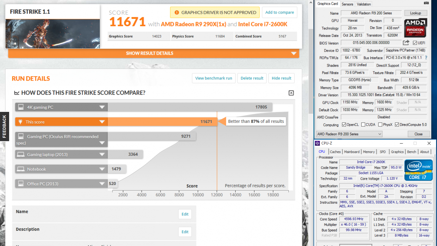Click the Add to compare button
Screen dimensions: 437x246
(279, 12)
